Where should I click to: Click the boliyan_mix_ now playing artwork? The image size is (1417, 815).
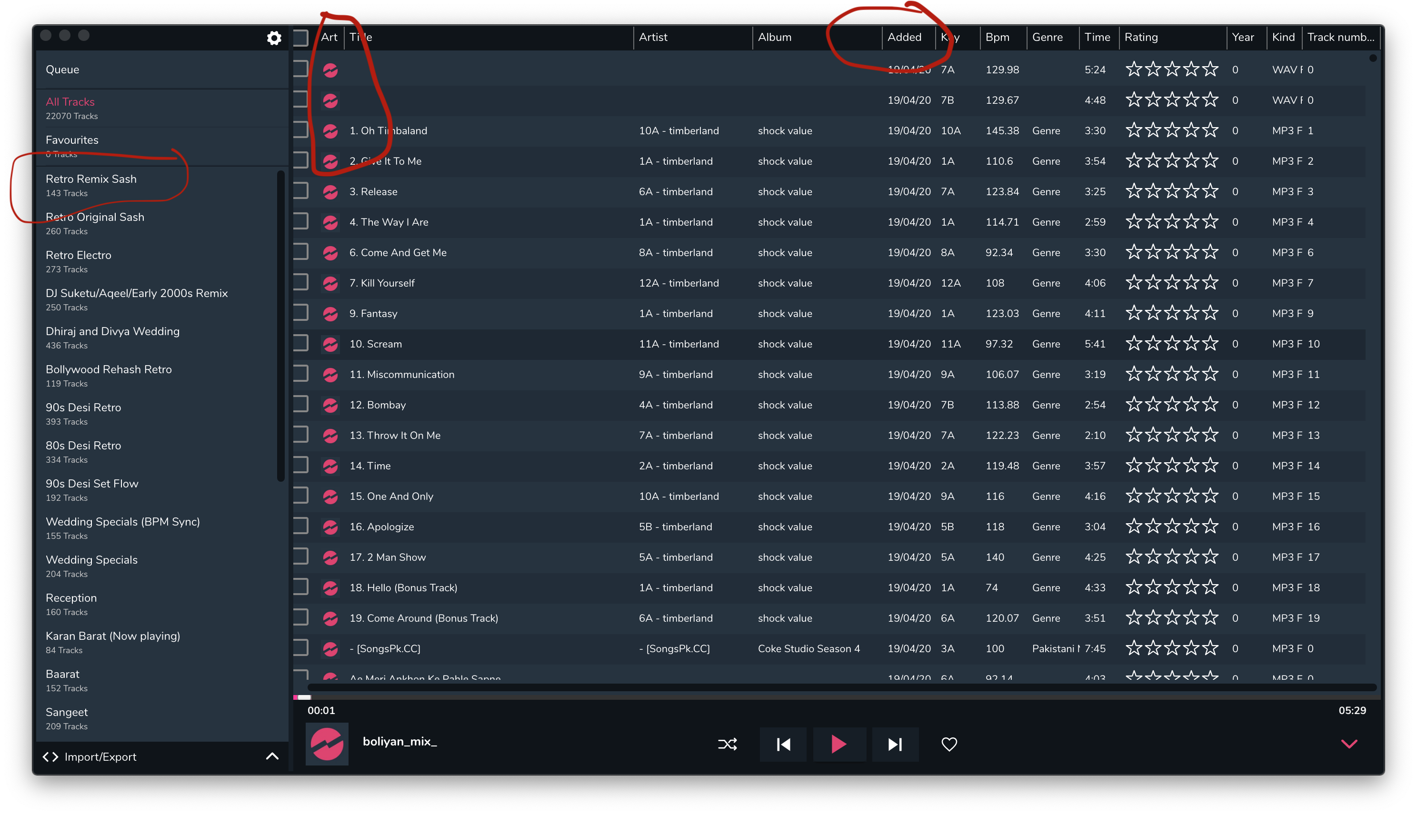click(327, 744)
